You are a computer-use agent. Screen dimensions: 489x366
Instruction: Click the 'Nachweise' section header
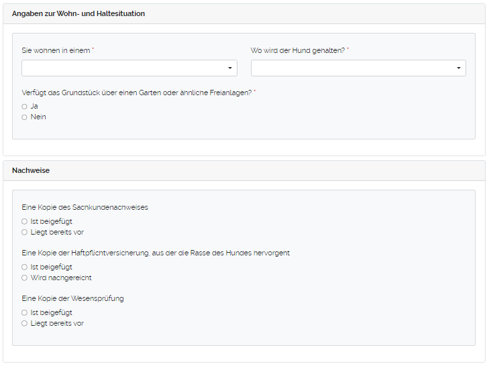point(31,170)
